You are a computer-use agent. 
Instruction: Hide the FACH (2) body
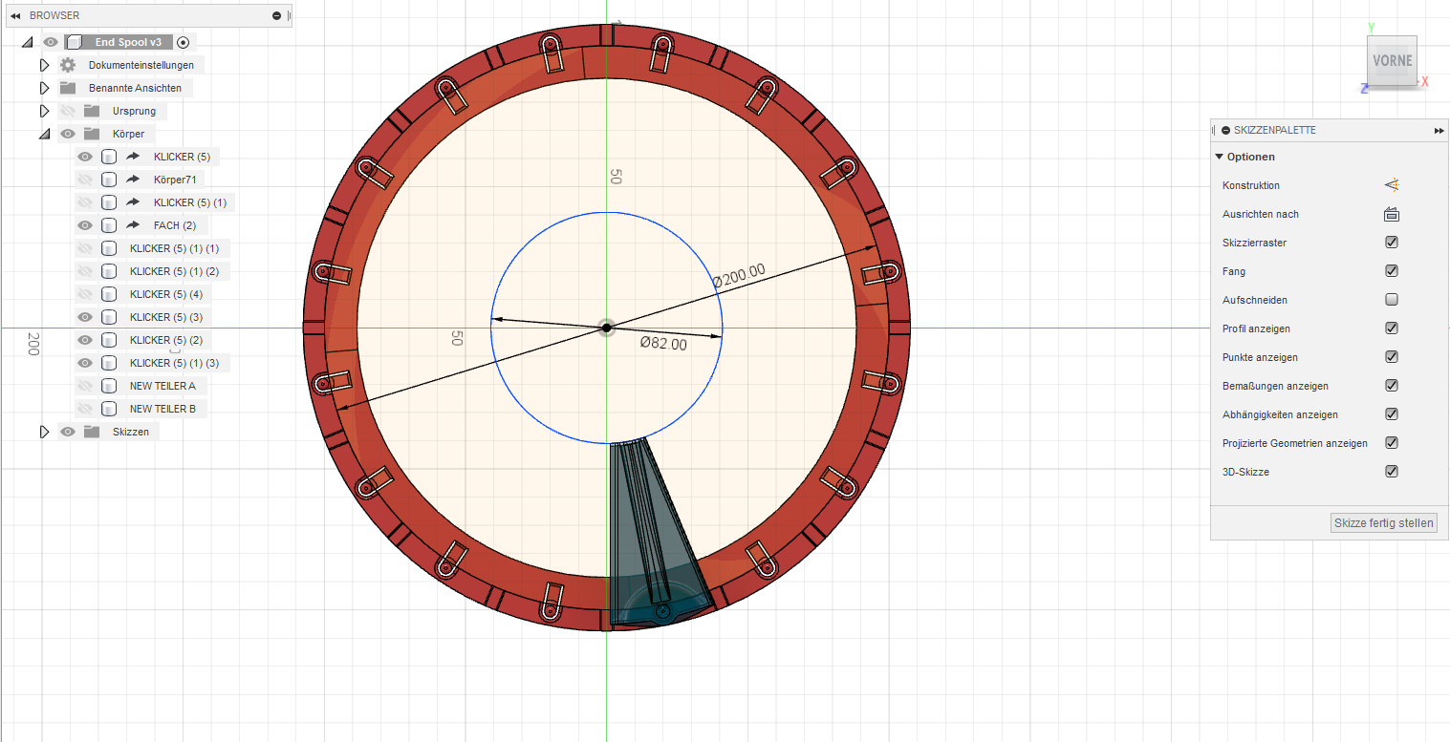point(85,225)
